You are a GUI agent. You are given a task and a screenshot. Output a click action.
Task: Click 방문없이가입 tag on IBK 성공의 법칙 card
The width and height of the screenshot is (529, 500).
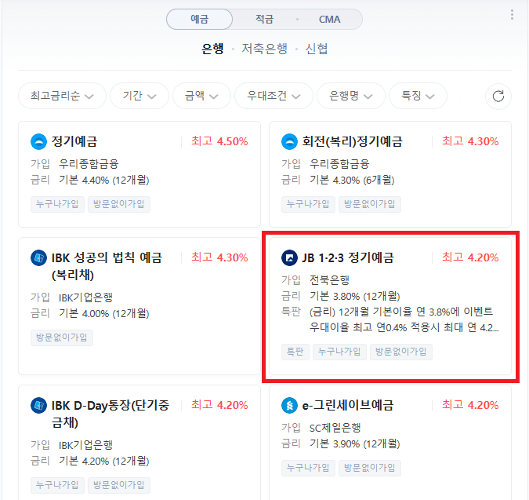[62, 338]
